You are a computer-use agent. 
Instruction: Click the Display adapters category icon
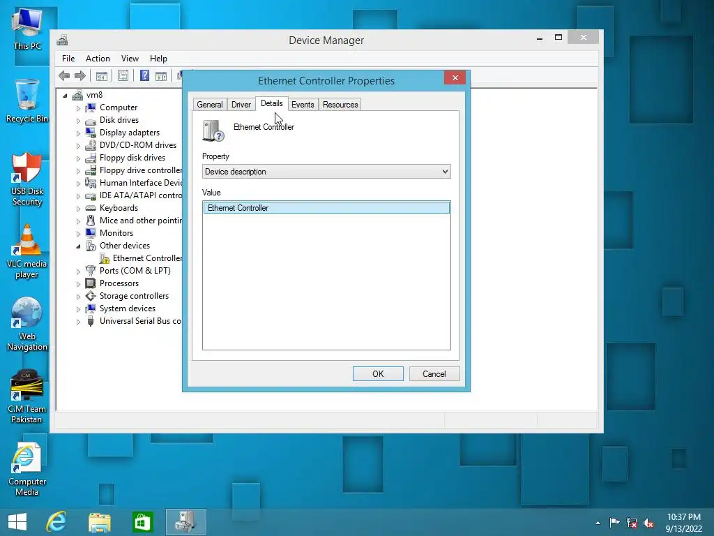pos(91,133)
